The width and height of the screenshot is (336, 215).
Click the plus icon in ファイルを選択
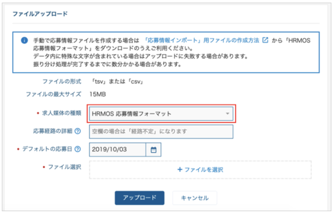point(180,169)
